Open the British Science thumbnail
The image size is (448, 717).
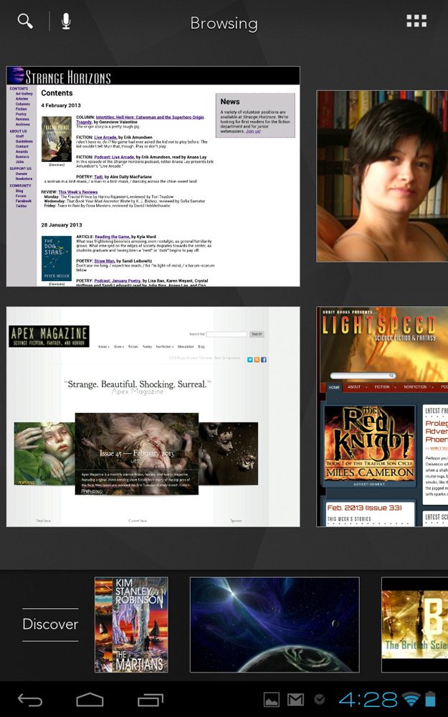coord(414,625)
